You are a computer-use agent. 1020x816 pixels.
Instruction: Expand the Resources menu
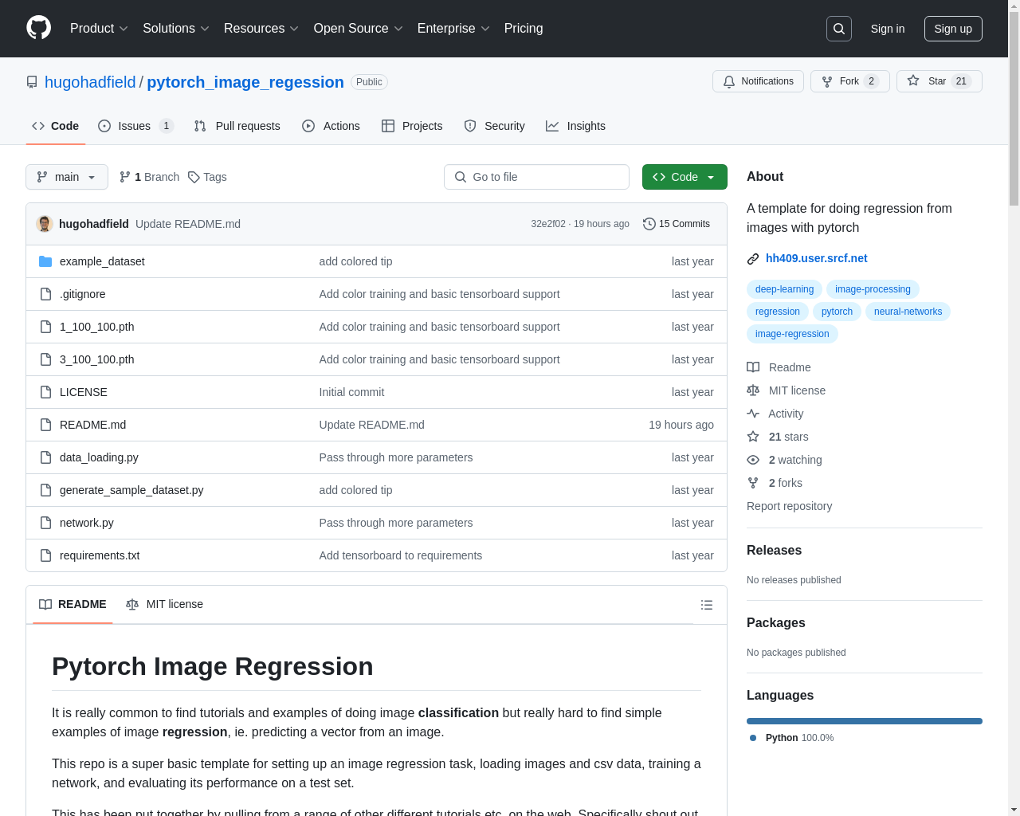[261, 29]
